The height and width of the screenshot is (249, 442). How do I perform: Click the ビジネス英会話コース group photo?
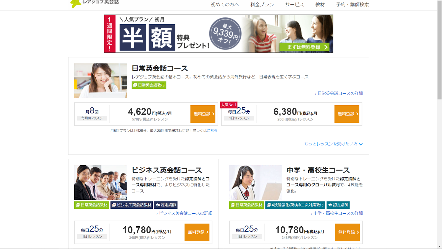point(101,182)
